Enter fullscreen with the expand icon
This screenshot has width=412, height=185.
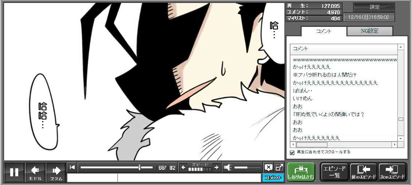(x=279, y=168)
